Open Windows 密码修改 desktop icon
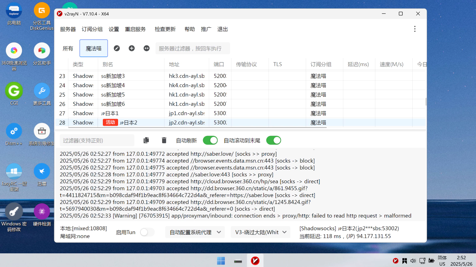This screenshot has height=267, width=476. [x=14, y=218]
